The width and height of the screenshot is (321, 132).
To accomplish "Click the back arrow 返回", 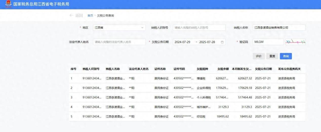I will (76, 16).
